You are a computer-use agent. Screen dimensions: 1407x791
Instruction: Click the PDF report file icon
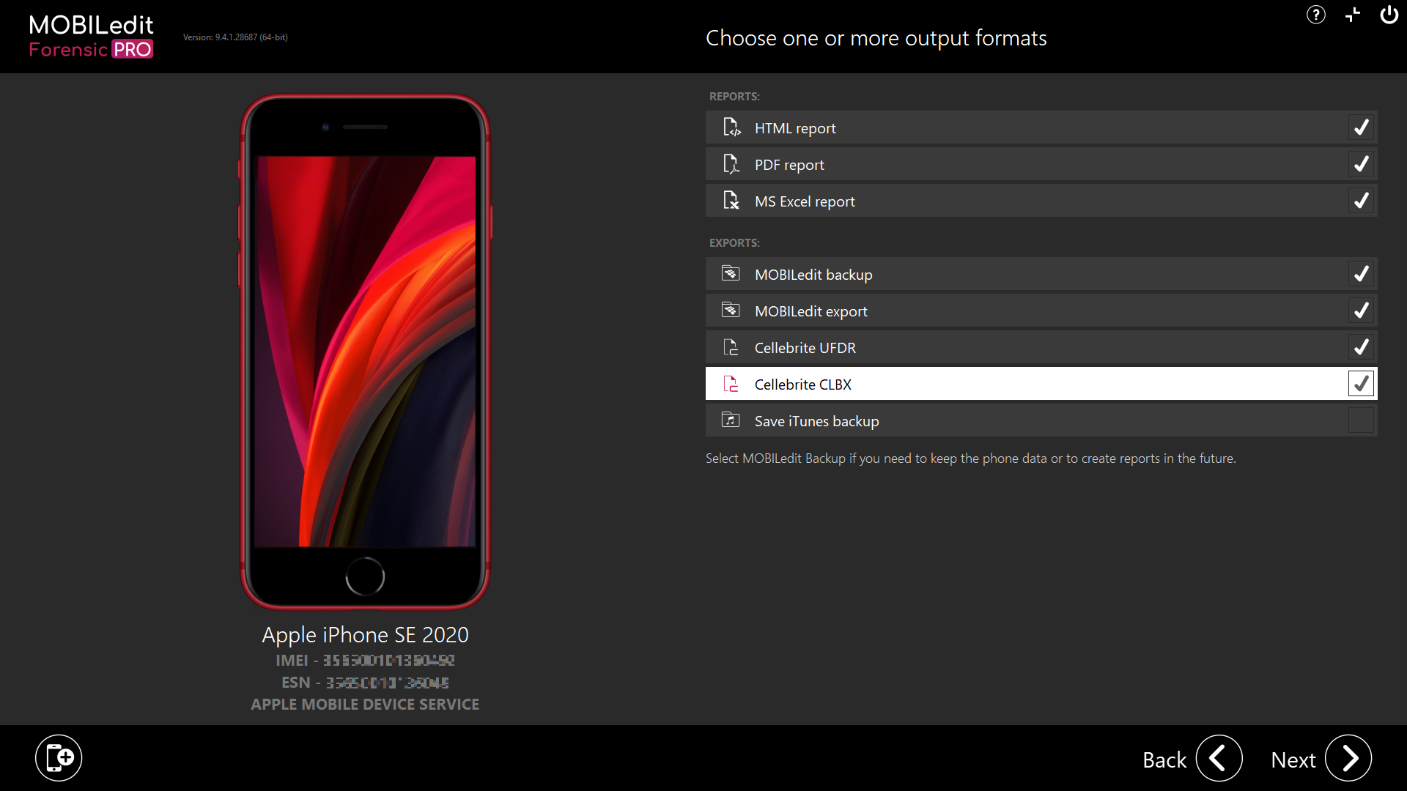(731, 164)
